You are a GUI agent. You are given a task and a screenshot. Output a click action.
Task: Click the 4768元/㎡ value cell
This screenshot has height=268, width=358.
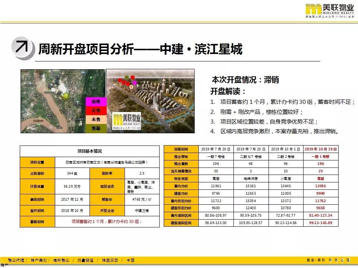[x=142, y=200]
